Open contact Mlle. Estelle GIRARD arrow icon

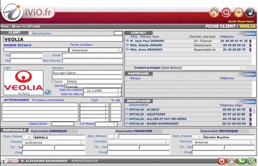pos(127,45)
